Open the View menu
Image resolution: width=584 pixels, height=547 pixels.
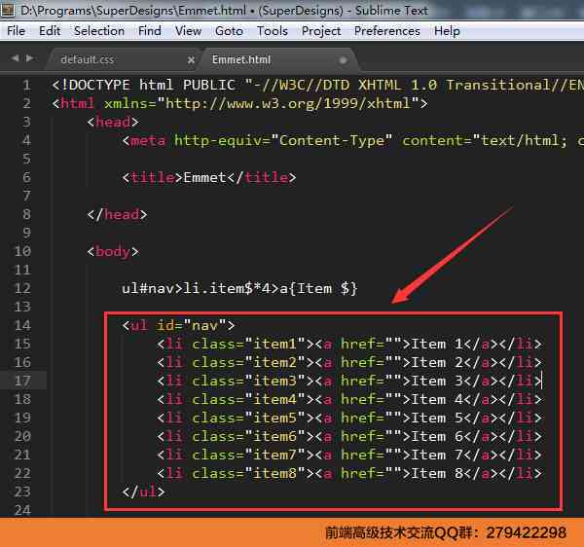click(x=188, y=31)
